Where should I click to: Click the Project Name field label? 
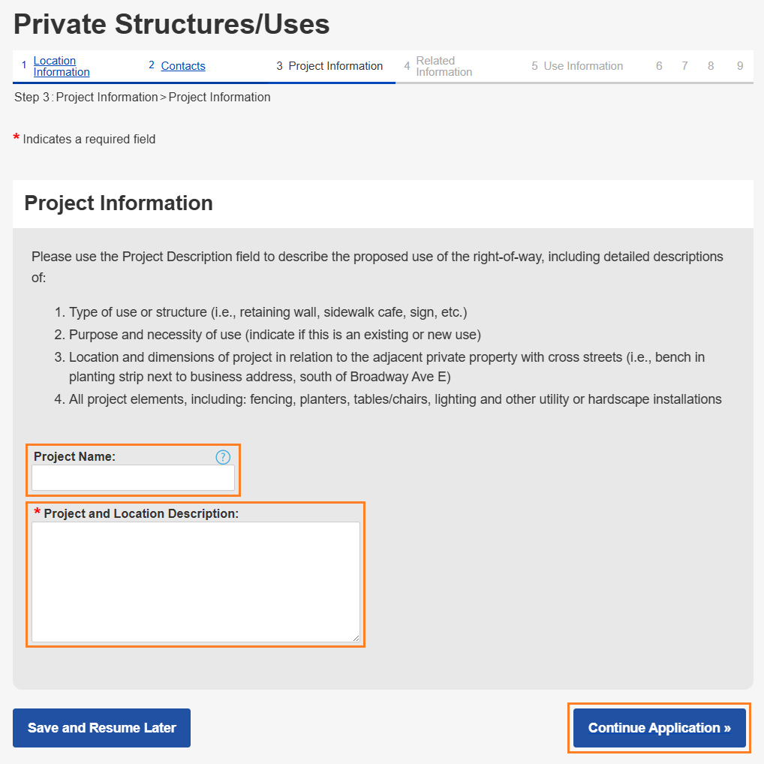pos(74,456)
